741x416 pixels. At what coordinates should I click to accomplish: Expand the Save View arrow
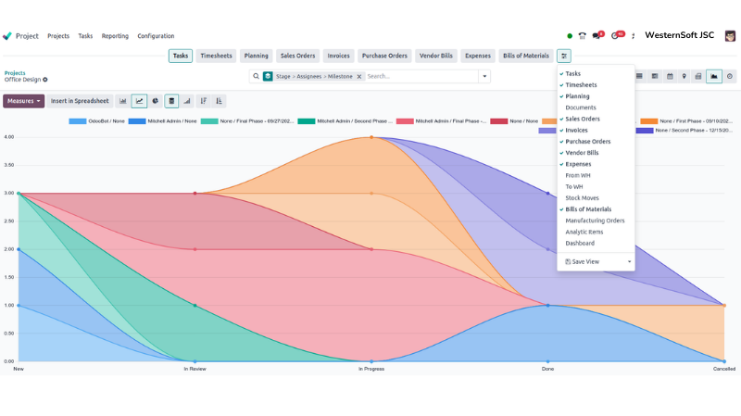coord(630,262)
